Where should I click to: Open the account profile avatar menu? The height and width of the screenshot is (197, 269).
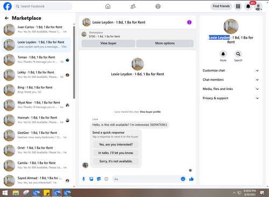[x=258, y=6]
